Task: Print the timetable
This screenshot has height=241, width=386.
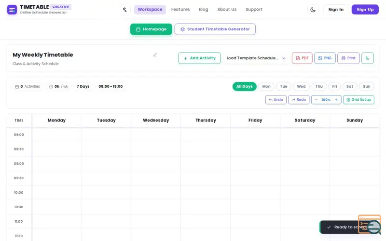Action: click(348, 58)
